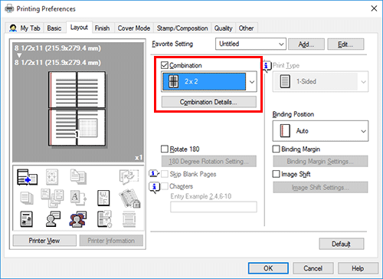Open Combination Details dialog
383x279 pixels.
(x=209, y=102)
